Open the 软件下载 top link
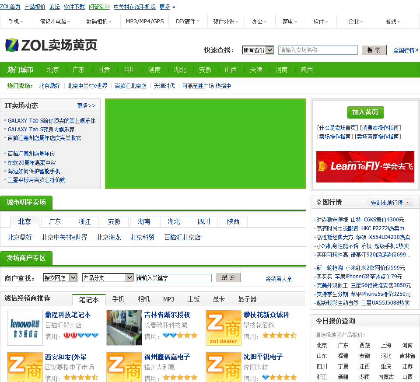 pos(74,7)
